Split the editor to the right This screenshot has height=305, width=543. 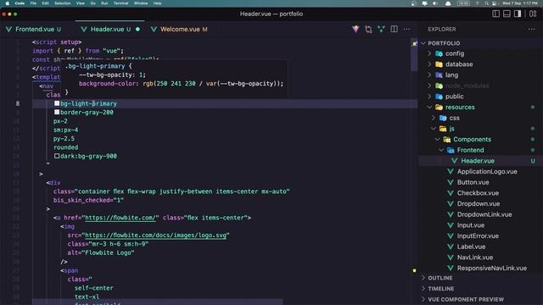click(394, 30)
